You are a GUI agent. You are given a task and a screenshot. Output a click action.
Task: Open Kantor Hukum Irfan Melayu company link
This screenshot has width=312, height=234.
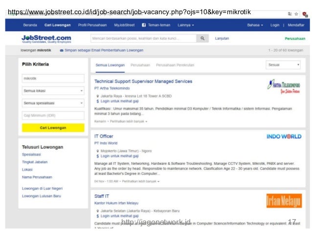click(116, 203)
